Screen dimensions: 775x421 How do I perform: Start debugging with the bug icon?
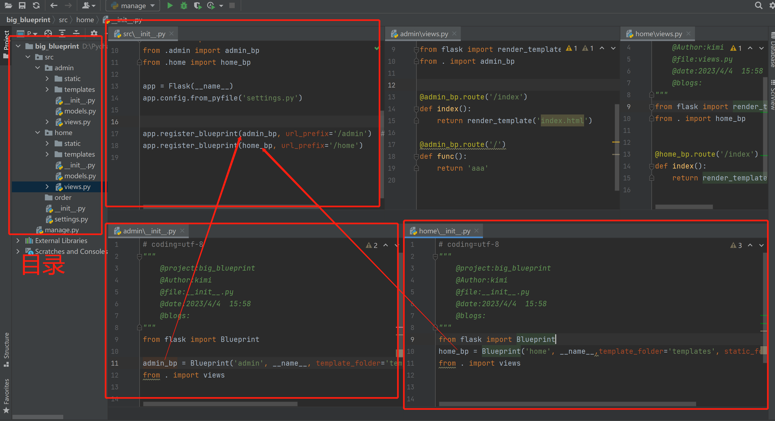click(184, 5)
